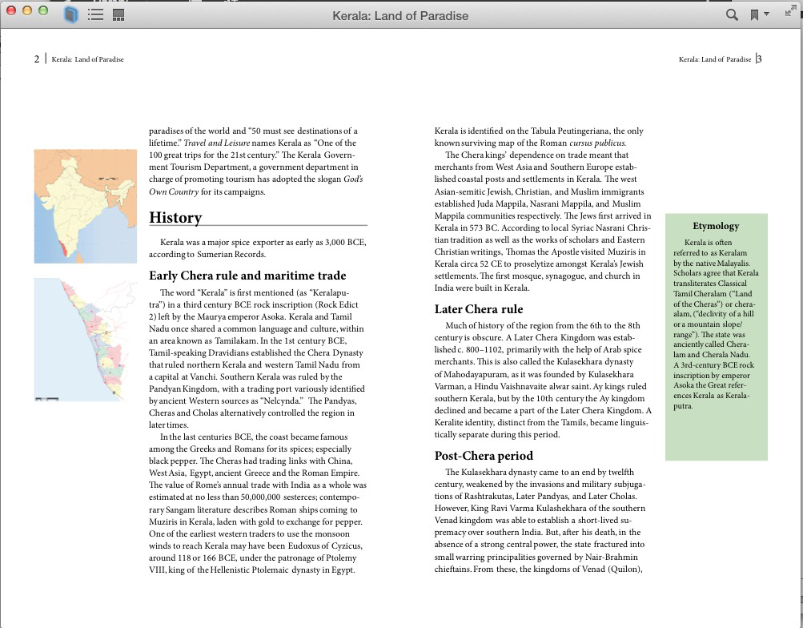Viewport: 803px width, 628px height.
Task: Zoom the window with the green button
Action: click(43, 10)
